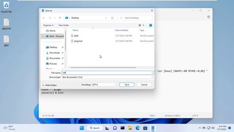Select the ping tool file in list
Screen dimensions: 234x132
[78, 41]
